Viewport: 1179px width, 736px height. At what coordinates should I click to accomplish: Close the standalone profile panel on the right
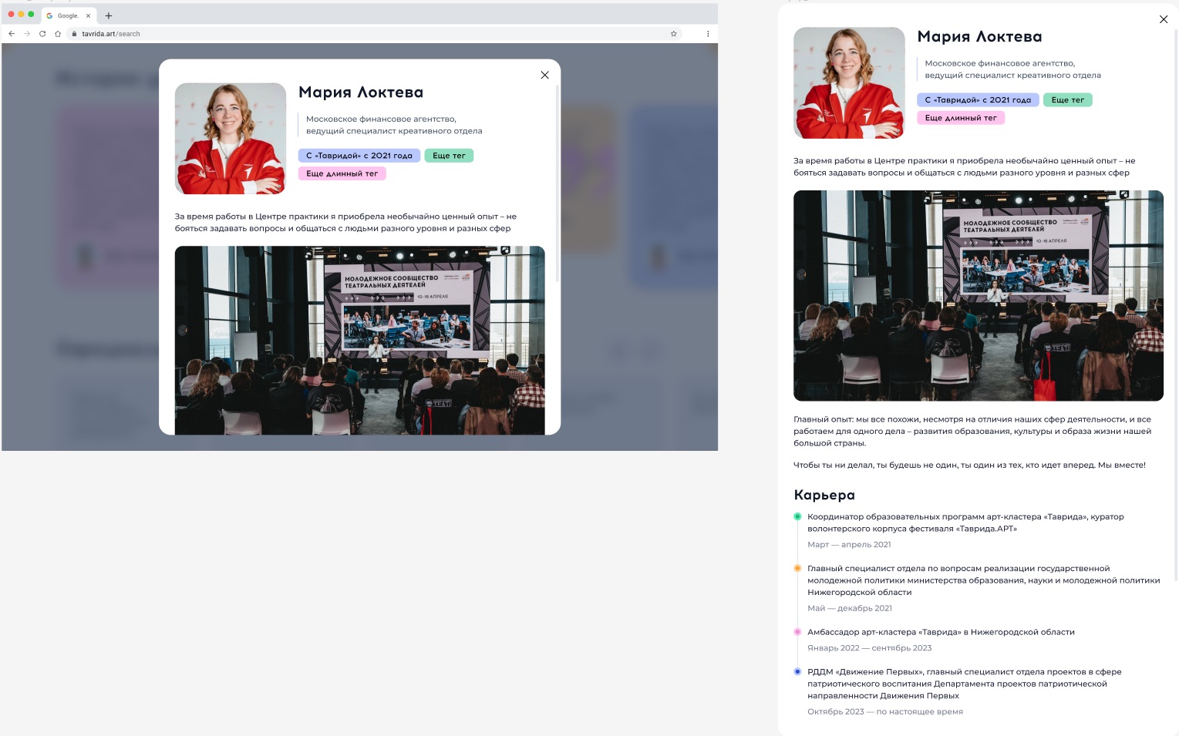click(x=1163, y=19)
